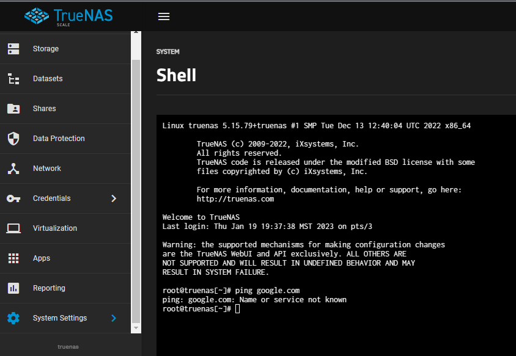
Task: Navigate to the Network page
Action: [46, 169]
